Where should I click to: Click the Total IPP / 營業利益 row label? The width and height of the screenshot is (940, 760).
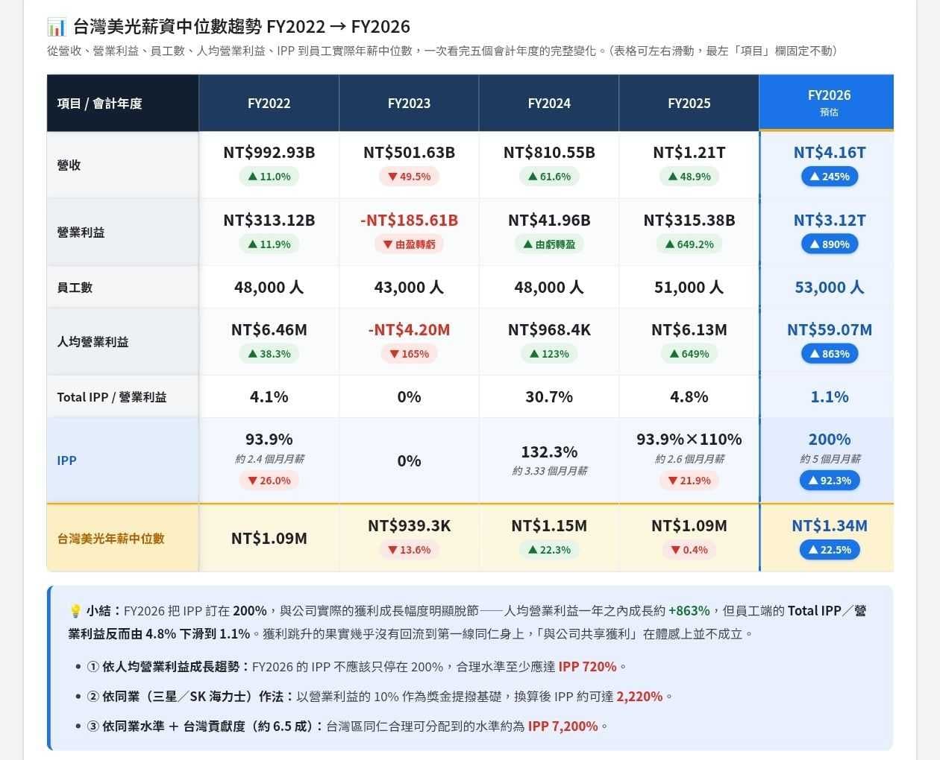112,397
